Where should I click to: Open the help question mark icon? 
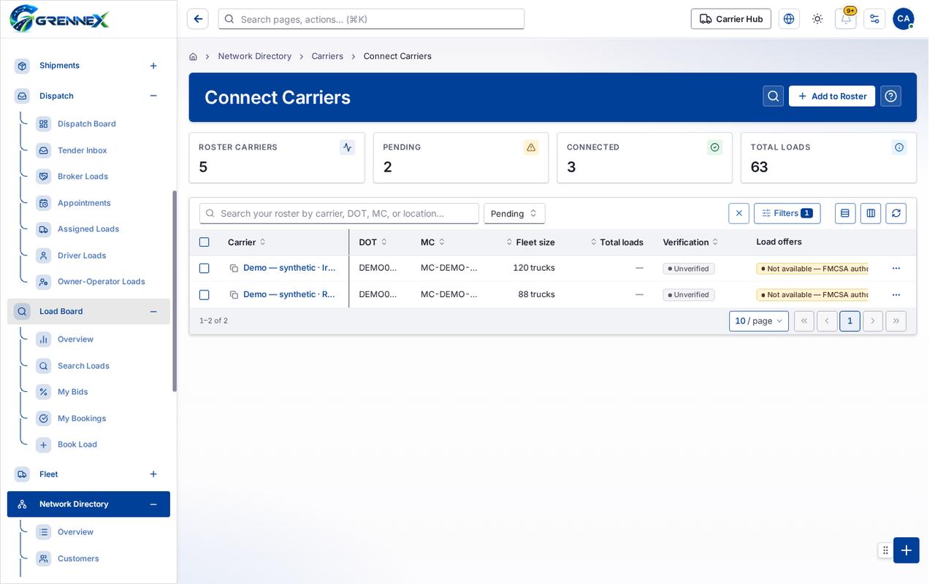(890, 96)
